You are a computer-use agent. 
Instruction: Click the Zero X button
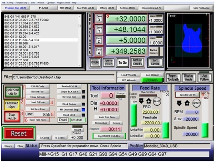[x=99, y=18]
